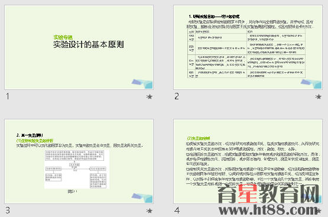Click the slide number 1 label
Viewport: 328px width, 217px height.
(8, 96)
